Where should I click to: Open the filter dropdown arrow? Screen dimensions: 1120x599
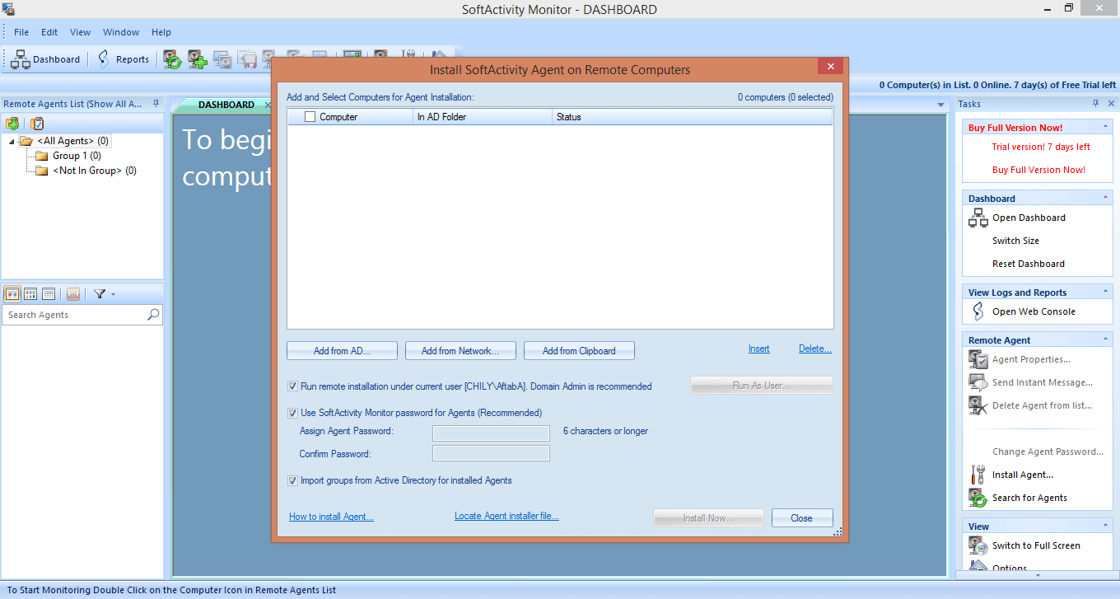(x=113, y=294)
